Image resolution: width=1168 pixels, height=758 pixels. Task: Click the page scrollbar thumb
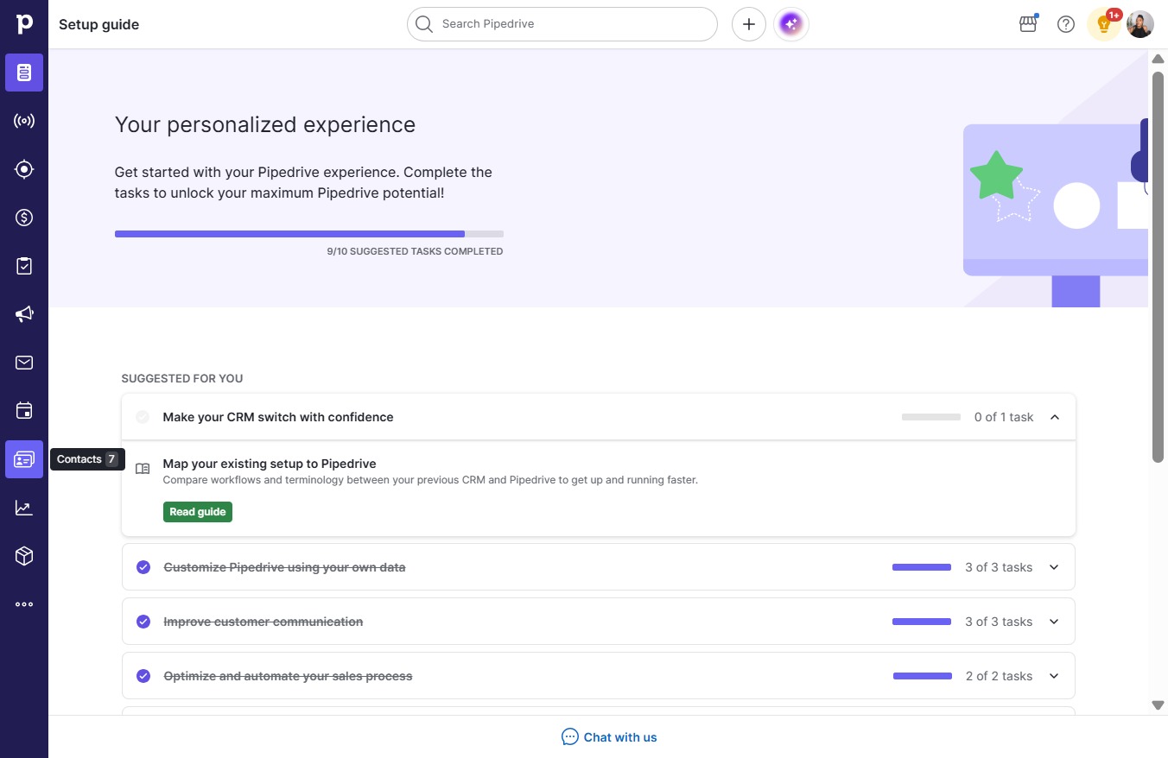[1158, 266]
